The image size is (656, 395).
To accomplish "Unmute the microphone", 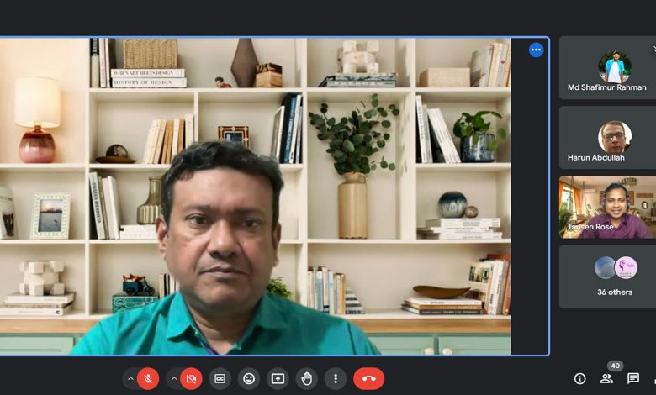I will point(149,379).
